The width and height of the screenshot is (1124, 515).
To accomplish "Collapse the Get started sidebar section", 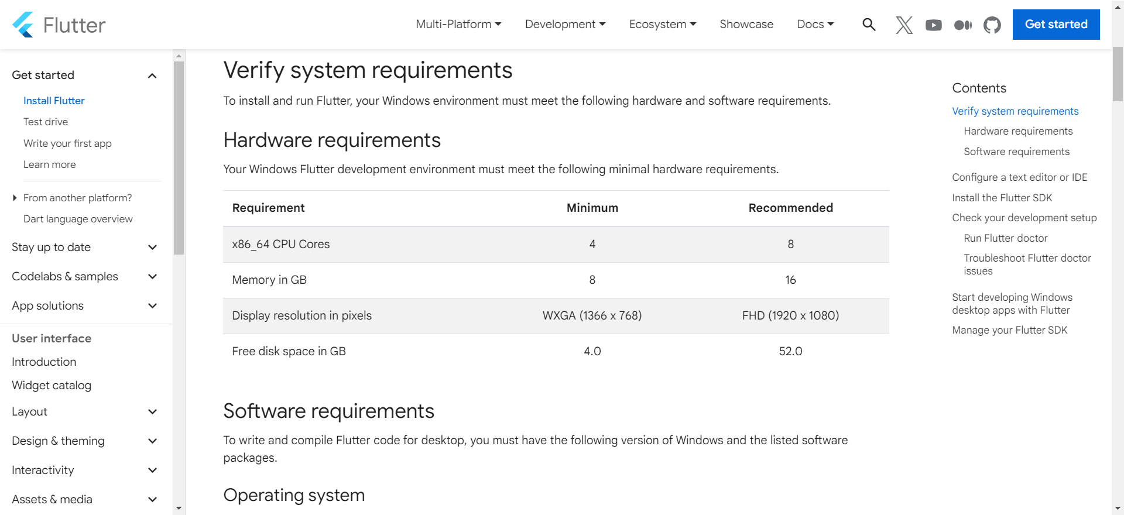I will 152,75.
